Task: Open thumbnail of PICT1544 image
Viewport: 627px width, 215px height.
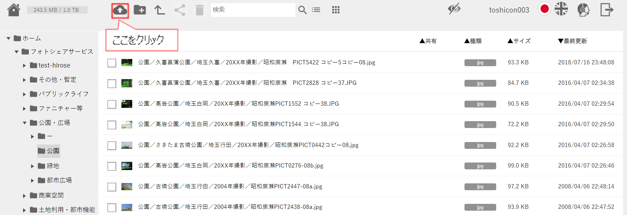Action: (127, 124)
